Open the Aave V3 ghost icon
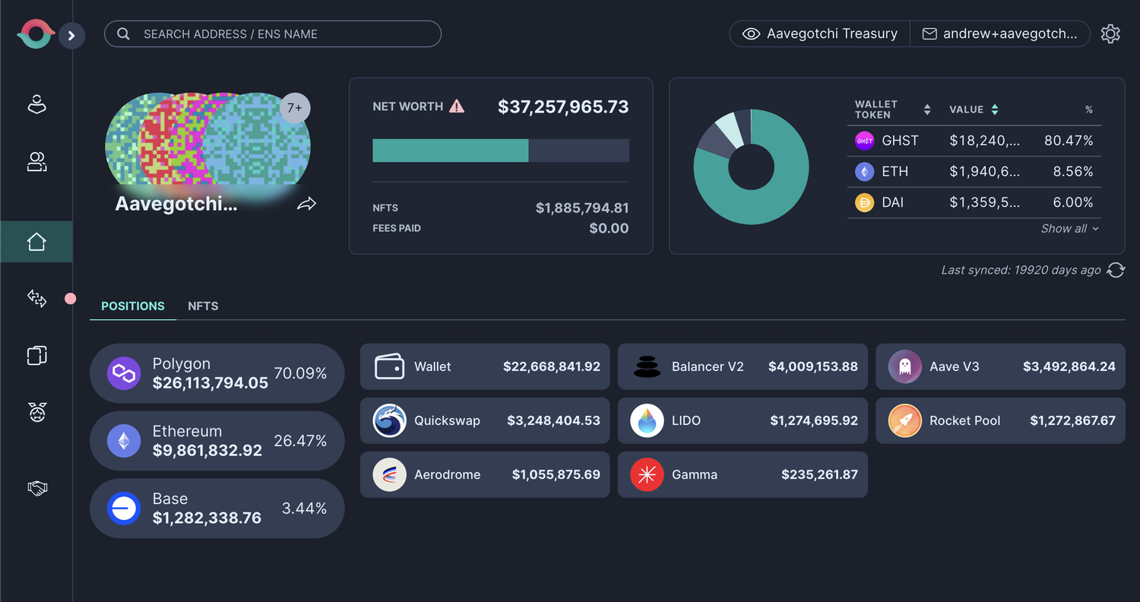This screenshot has height=602, width=1140. tap(905, 366)
